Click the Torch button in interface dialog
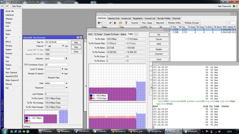 point(159,59)
